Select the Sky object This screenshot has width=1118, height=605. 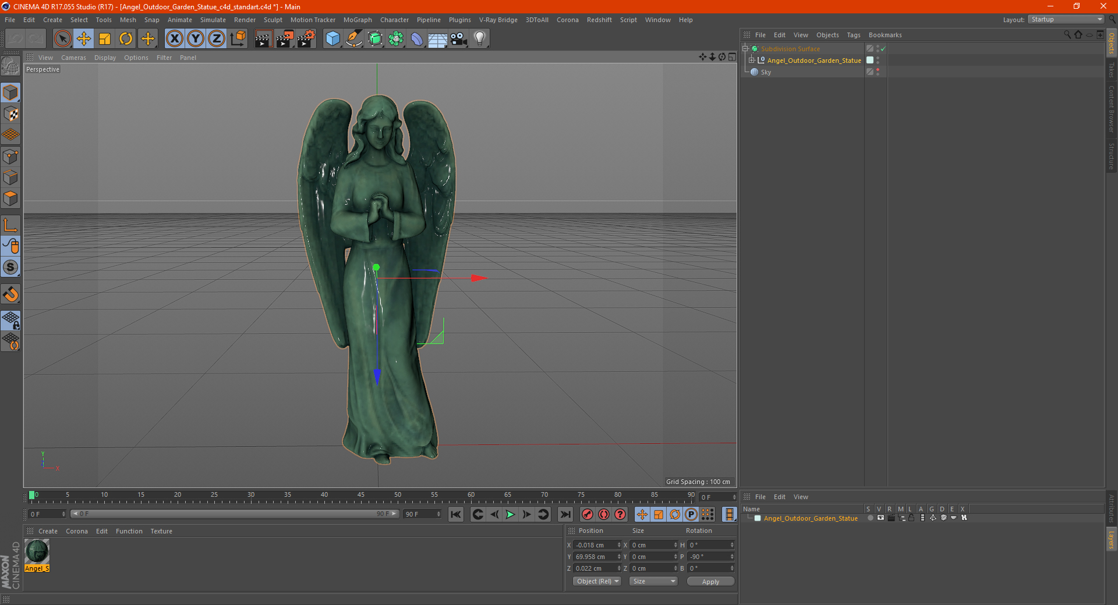(766, 72)
